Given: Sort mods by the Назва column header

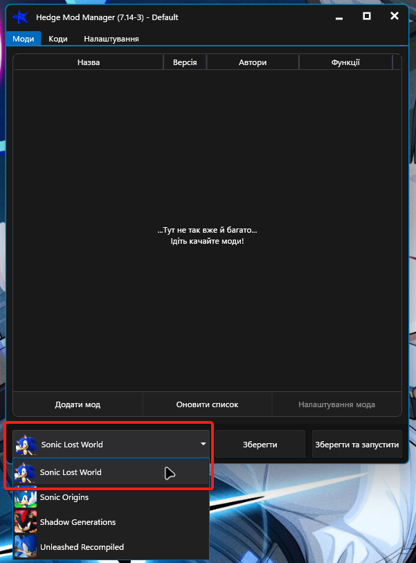Looking at the screenshot, I should [x=89, y=62].
